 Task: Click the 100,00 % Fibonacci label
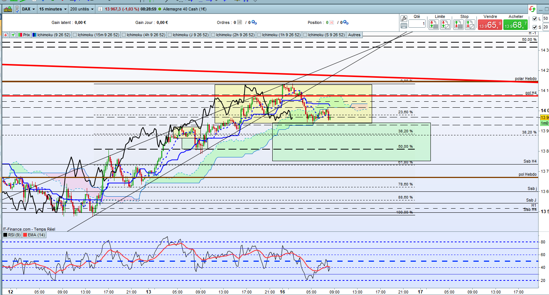click(x=405, y=212)
